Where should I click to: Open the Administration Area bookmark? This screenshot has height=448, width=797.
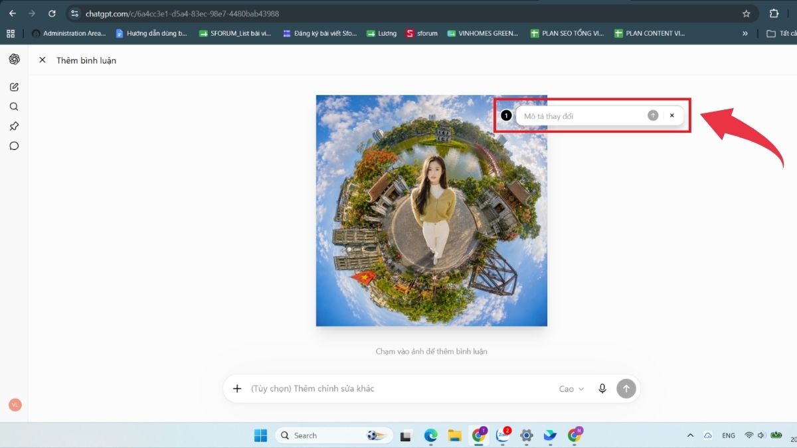(x=68, y=33)
